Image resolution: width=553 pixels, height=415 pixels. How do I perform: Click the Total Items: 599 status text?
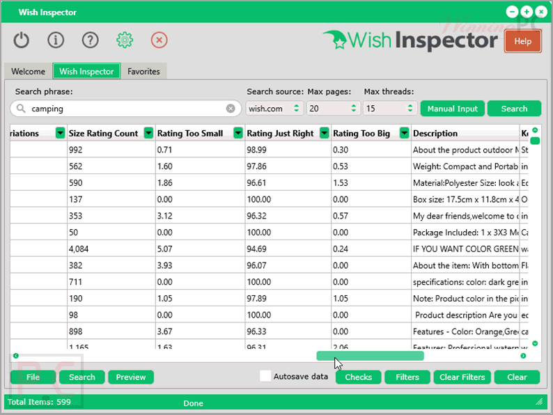coord(39,402)
